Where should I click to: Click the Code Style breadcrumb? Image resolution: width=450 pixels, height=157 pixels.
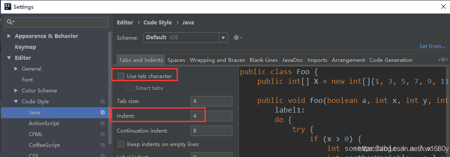coord(157,22)
